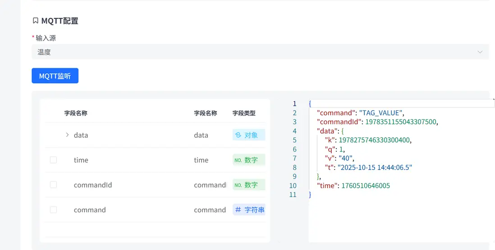
Task: Click the data name in the first column
Action: (81, 135)
